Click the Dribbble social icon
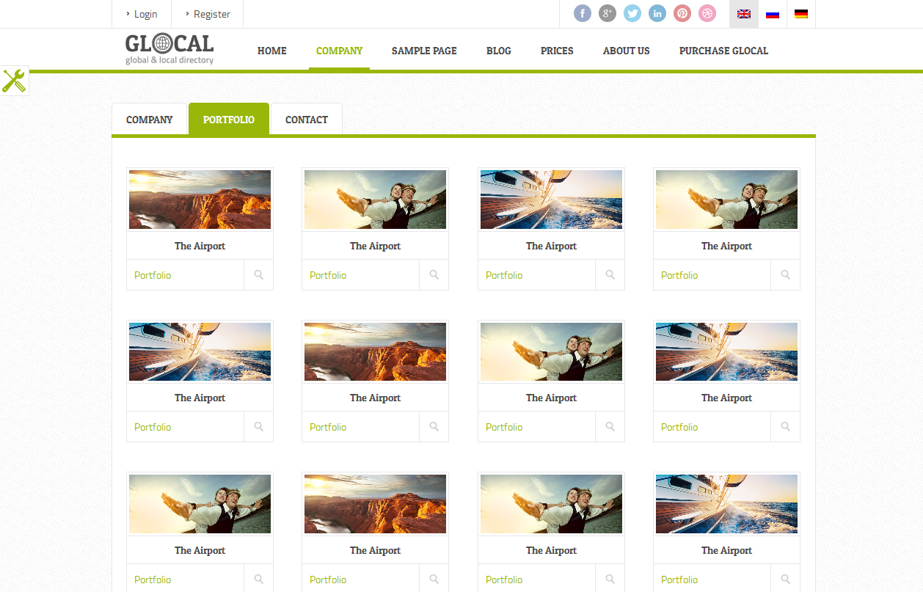This screenshot has width=923, height=592. pyautogui.click(x=707, y=13)
